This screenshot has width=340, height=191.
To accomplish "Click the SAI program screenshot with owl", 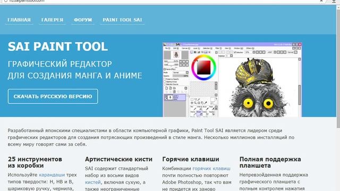I will [232, 80].
